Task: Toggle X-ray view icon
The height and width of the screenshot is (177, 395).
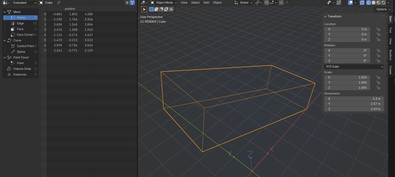Action: [x=362, y=2]
